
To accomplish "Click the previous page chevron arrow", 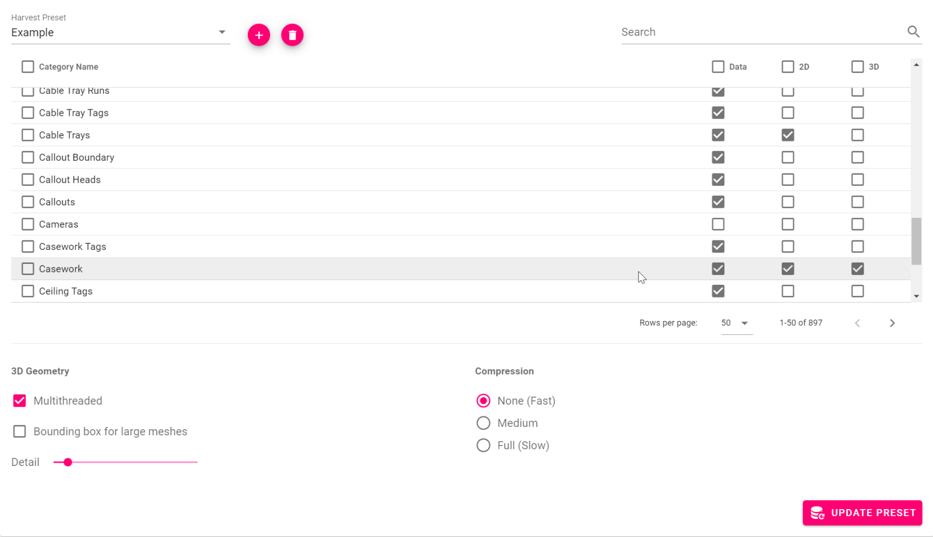I will click(x=857, y=323).
